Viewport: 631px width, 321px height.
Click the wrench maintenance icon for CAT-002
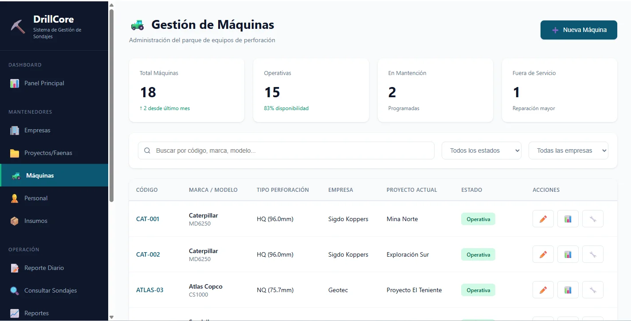(592, 254)
